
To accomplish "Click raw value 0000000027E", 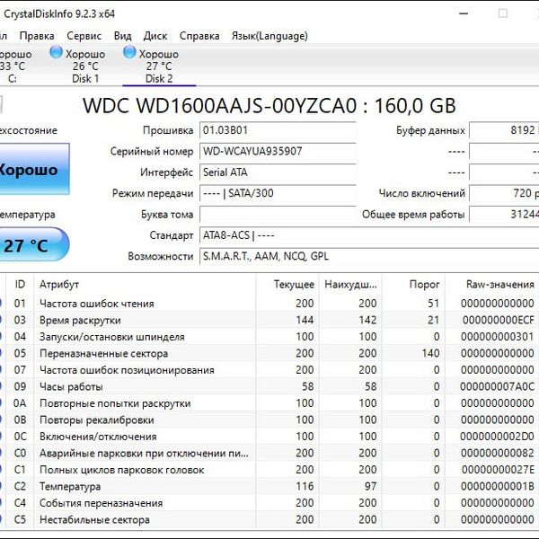I will [498, 470].
